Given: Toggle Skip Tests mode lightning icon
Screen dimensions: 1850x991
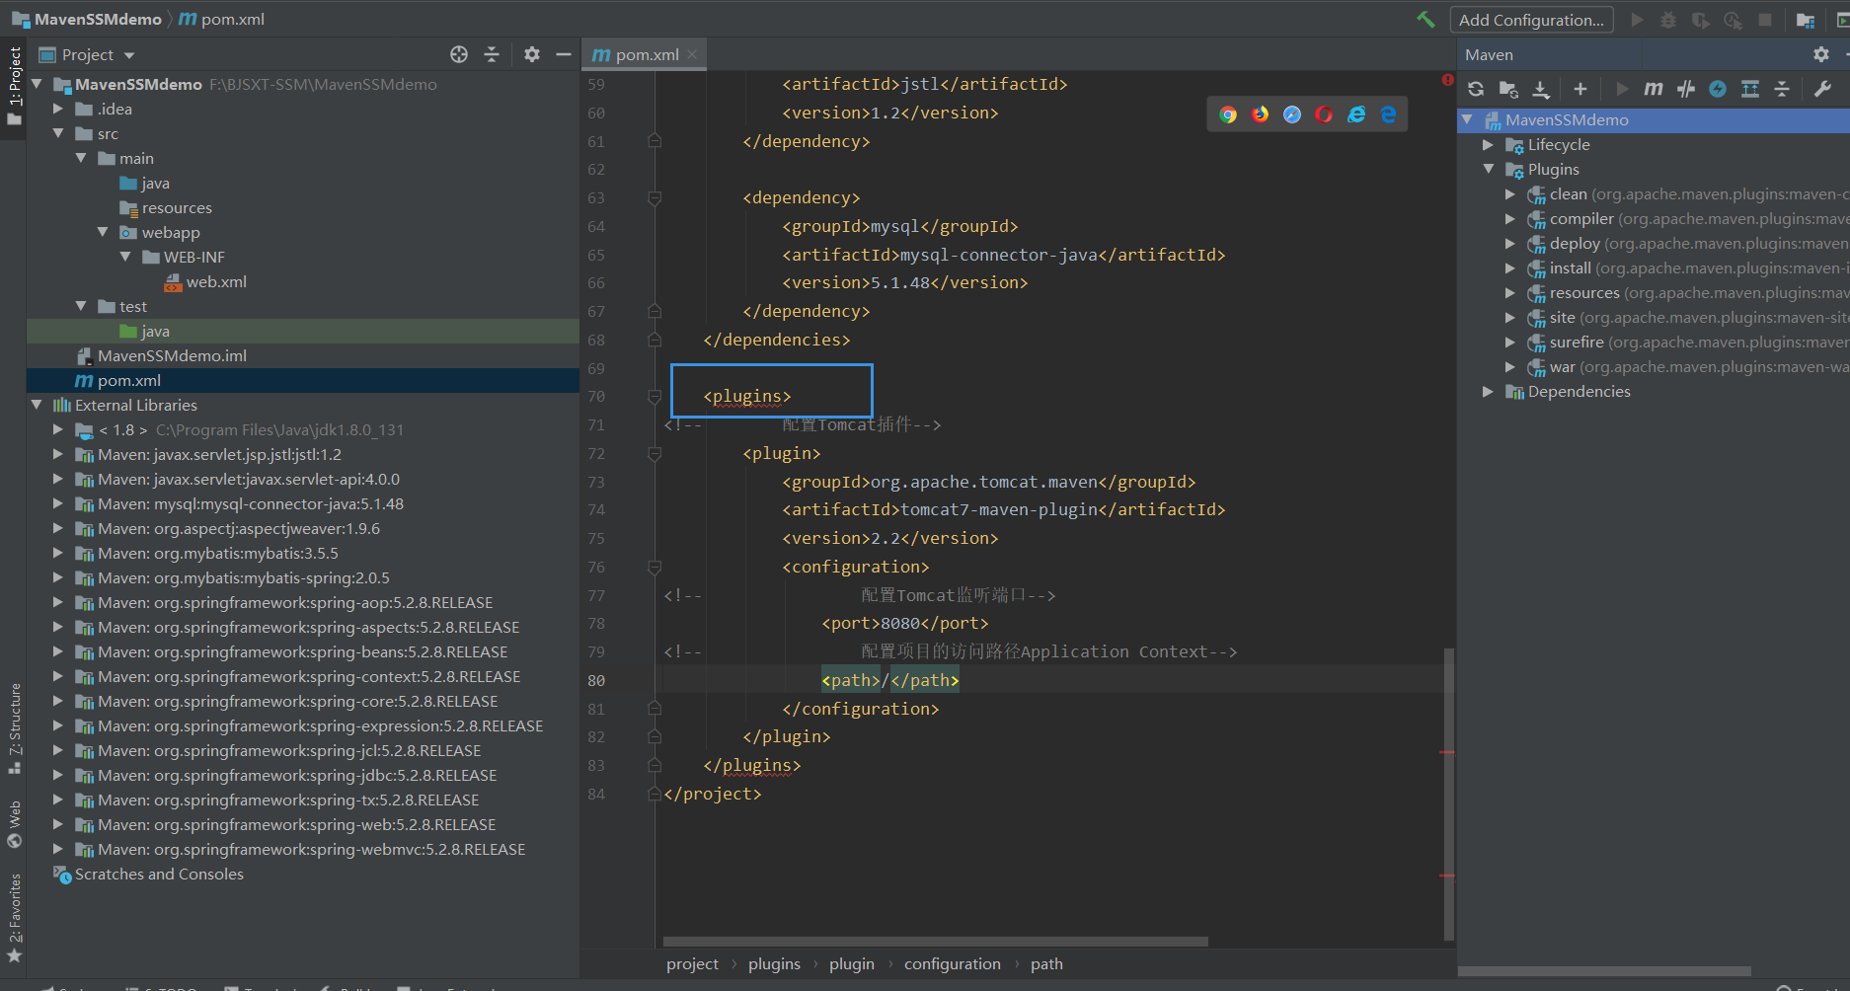Looking at the screenshot, I should click(x=1718, y=89).
